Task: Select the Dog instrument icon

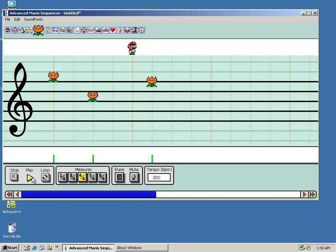Action: click(55, 30)
